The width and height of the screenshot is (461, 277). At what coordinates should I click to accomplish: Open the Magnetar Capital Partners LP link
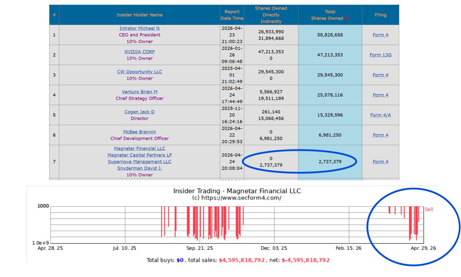(139, 155)
